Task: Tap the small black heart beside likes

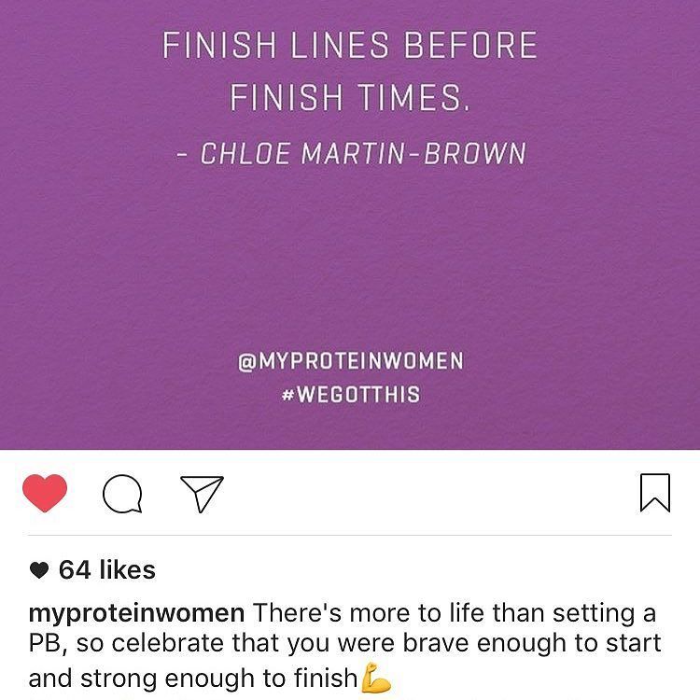Action: pyautogui.click(x=39, y=570)
